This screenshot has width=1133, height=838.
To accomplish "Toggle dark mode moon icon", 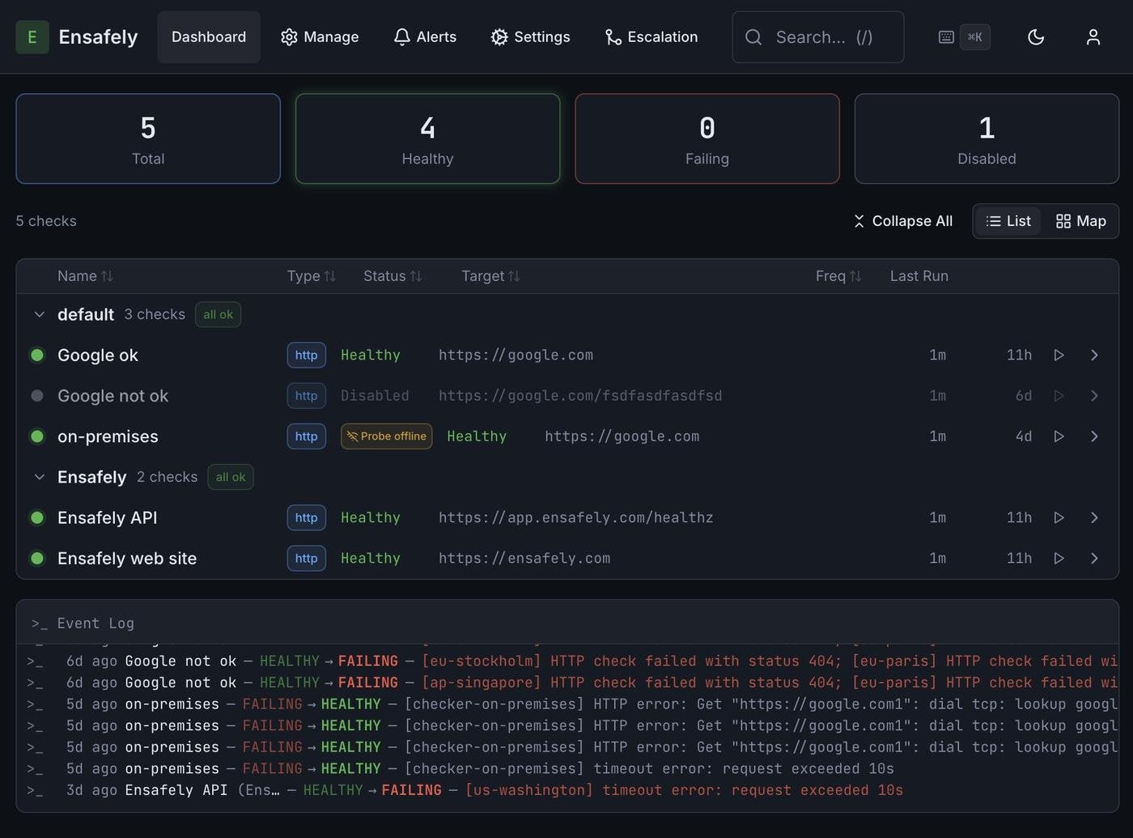I will tap(1035, 37).
